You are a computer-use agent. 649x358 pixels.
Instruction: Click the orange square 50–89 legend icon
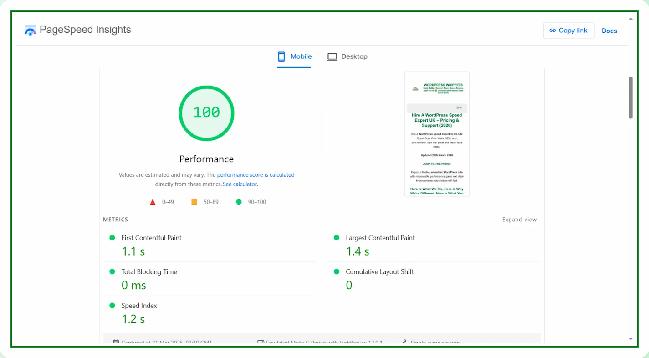point(194,202)
